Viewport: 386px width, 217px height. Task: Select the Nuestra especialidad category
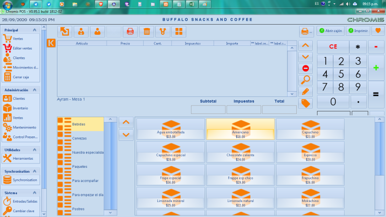pyautogui.click(x=81, y=152)
